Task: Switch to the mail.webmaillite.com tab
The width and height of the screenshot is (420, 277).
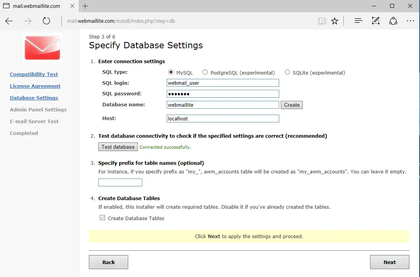Action: [35, 6]
